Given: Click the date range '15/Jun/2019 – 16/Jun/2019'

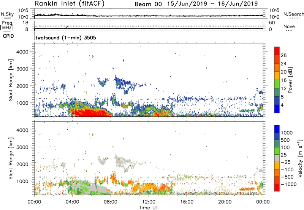Looking at the screenshot, I should tap(212, 4).
